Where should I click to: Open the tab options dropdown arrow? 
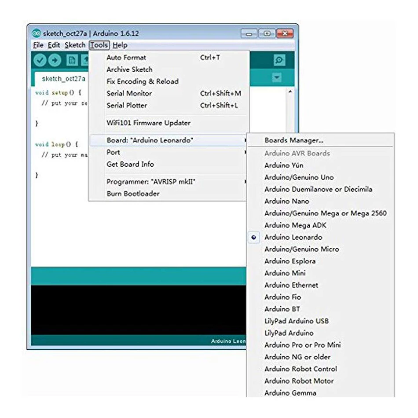coord(277,77)
